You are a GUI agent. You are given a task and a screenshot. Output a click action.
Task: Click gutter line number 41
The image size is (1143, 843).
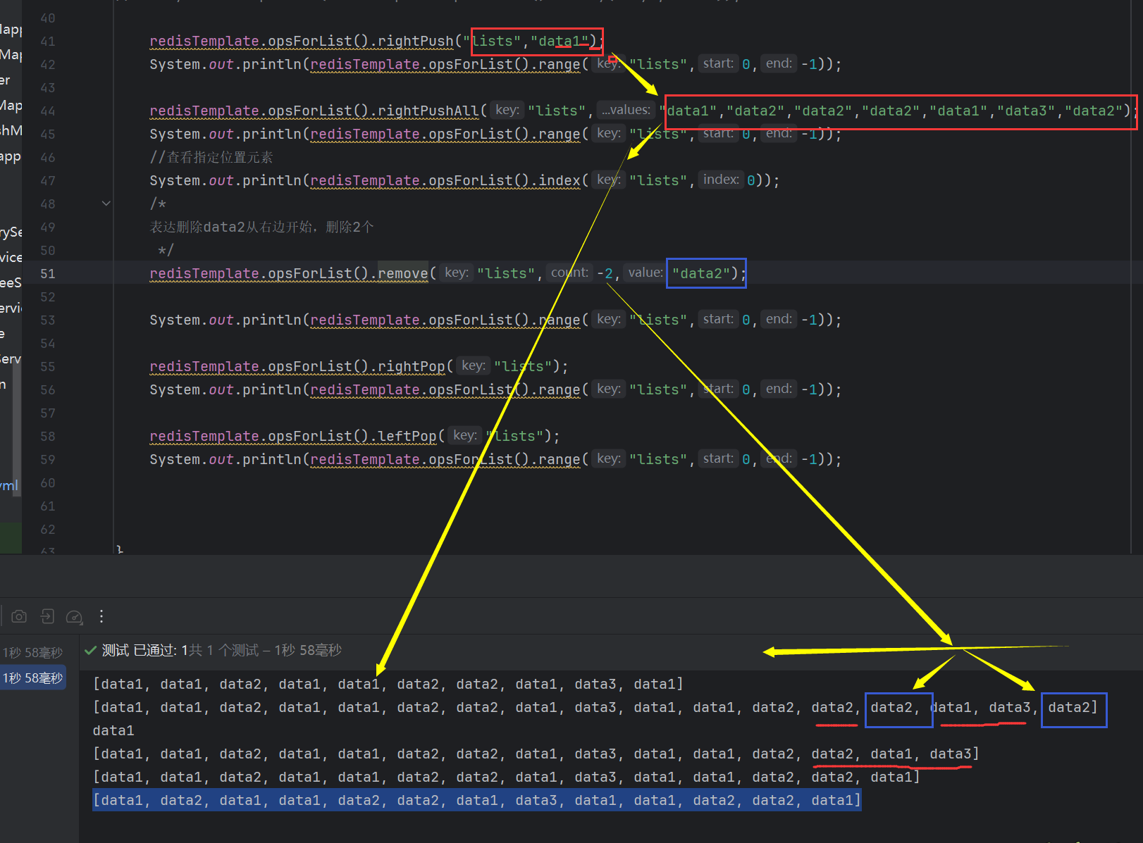(47, 41)
